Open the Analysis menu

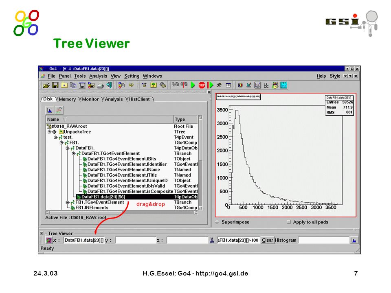[x=98, y=76]
